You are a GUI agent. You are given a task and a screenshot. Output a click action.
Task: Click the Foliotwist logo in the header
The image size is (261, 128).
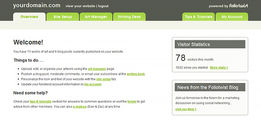point(239,6)
